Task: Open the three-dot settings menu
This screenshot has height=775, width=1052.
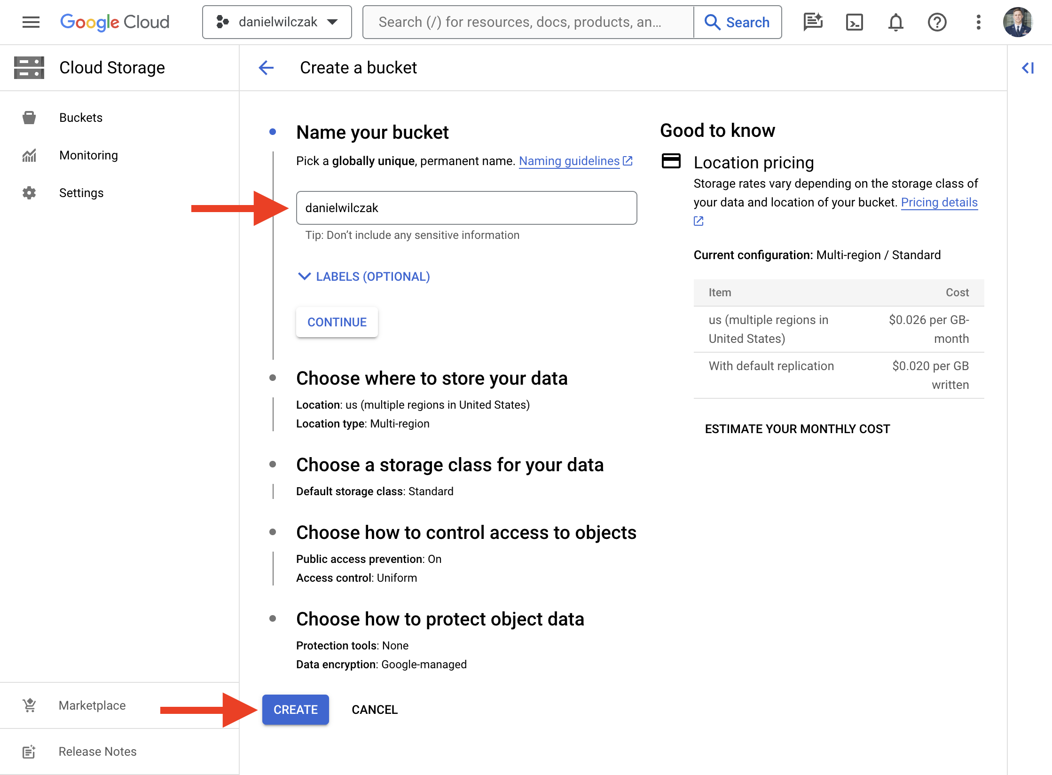Action: pyautogui.click(x=978, y=22)
